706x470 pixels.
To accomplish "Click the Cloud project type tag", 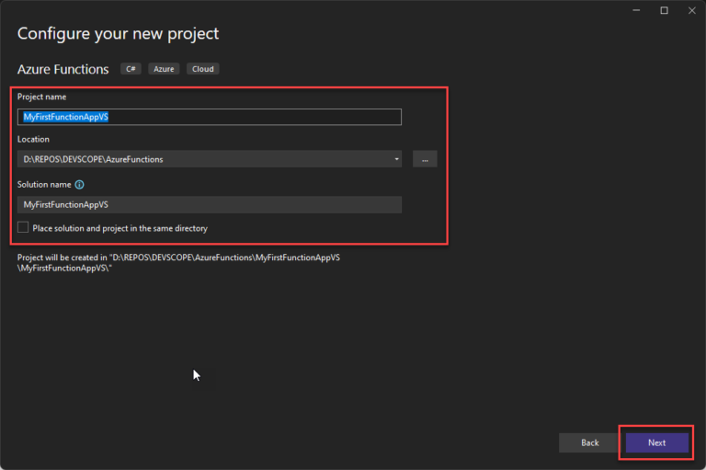I will tap(202, 69).
